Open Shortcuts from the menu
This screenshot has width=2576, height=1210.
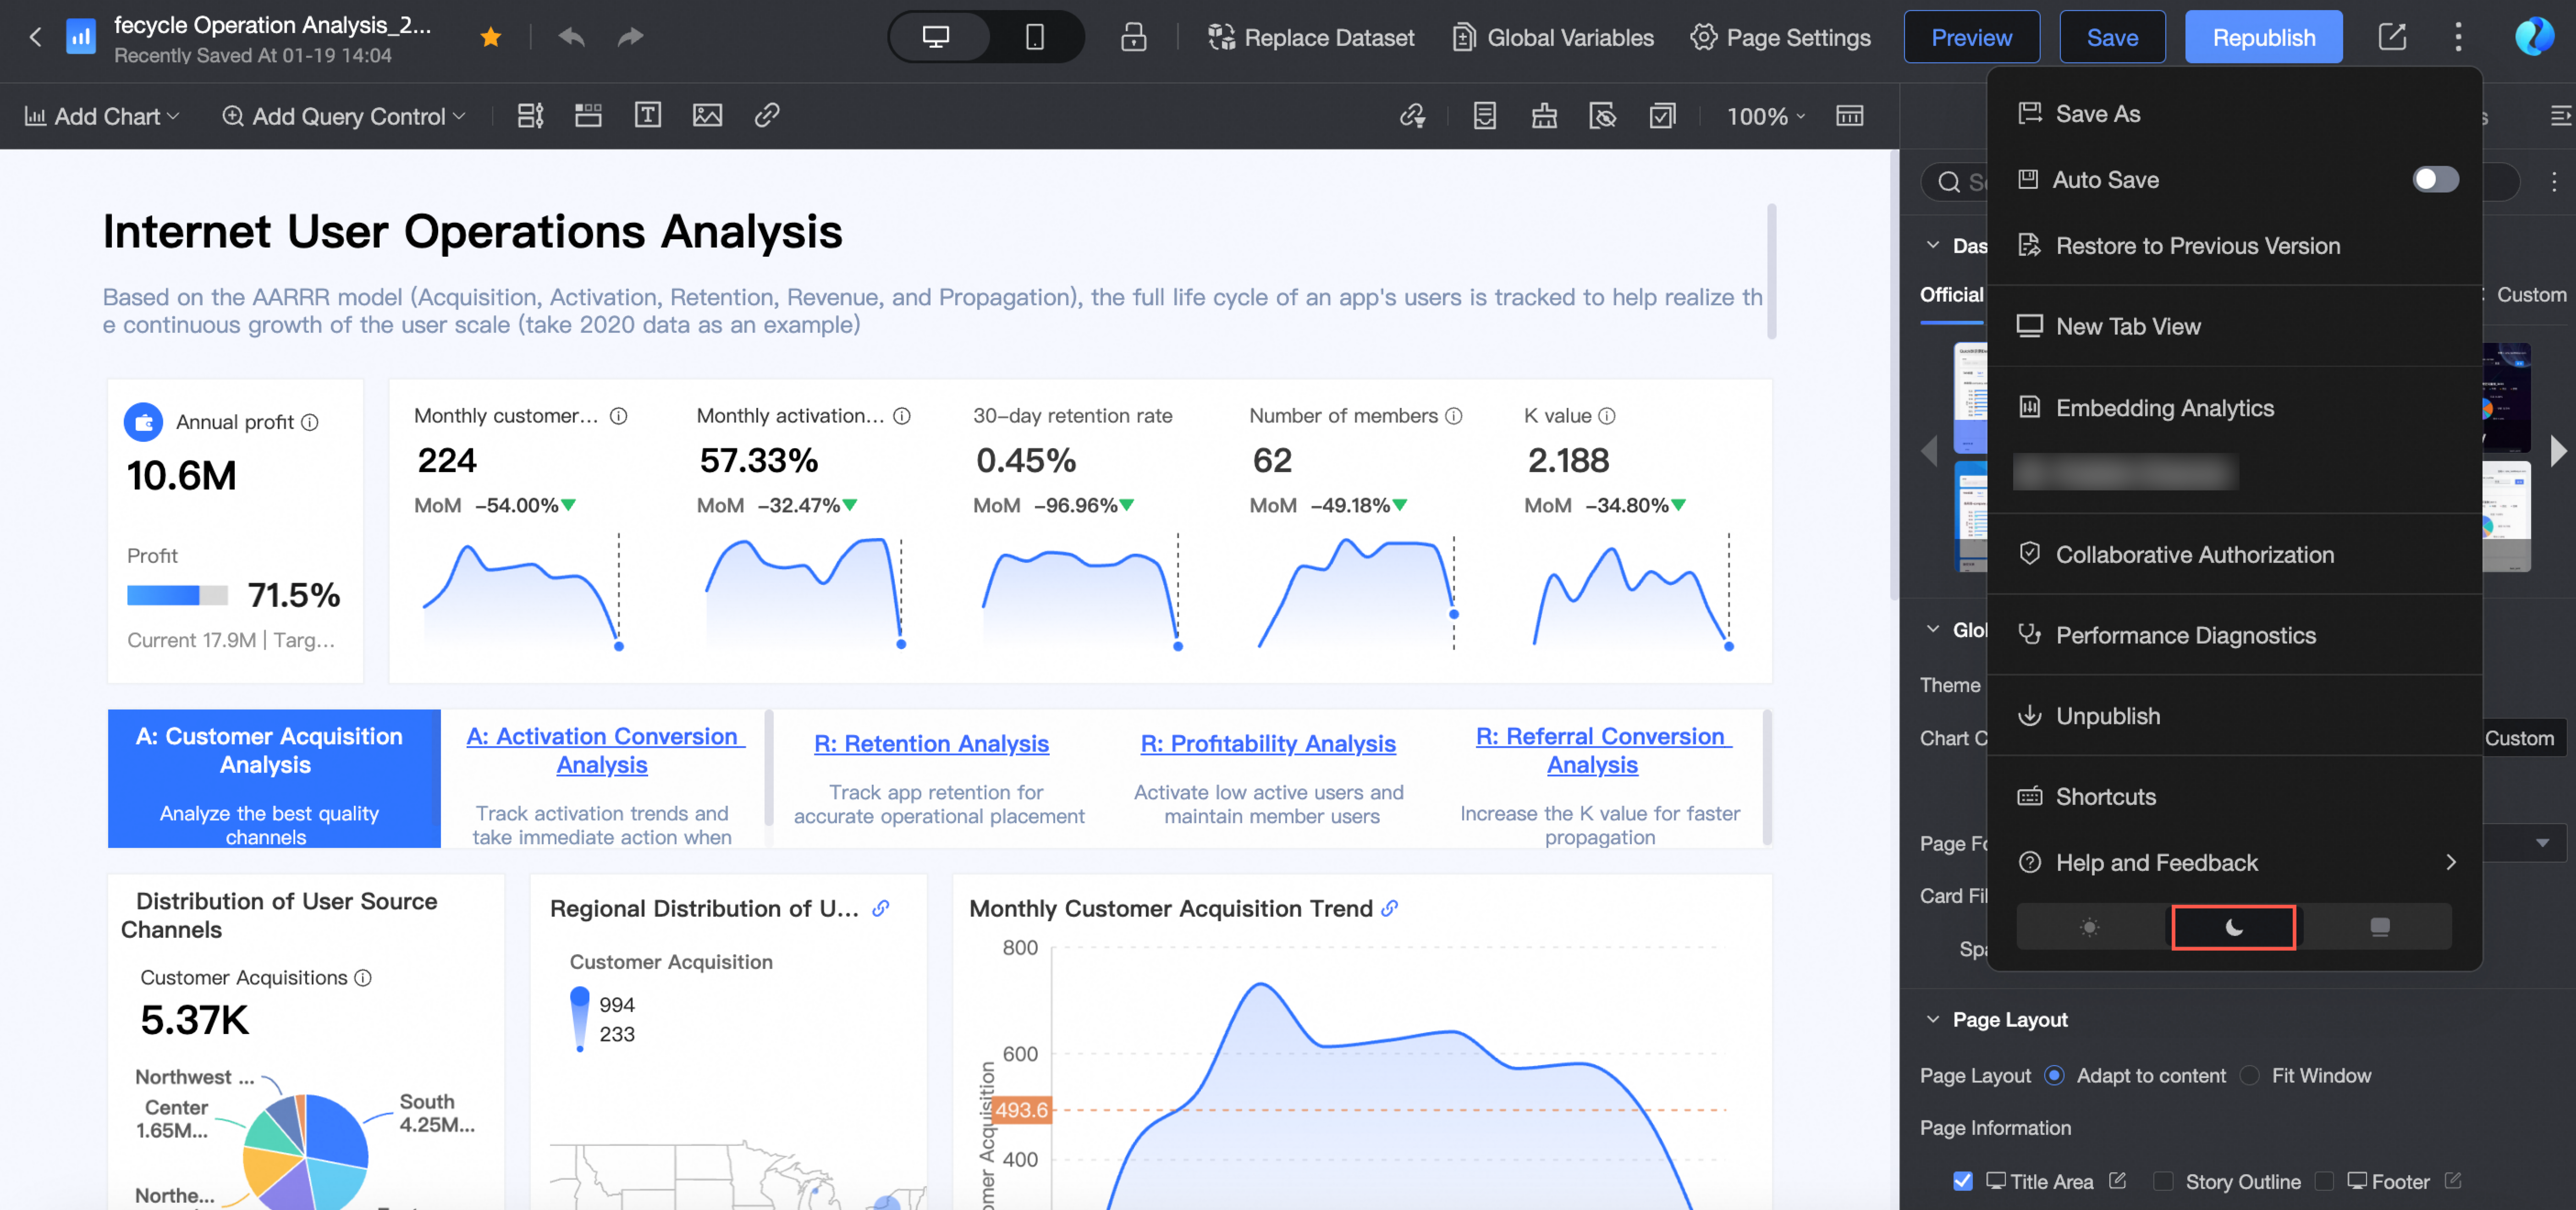(x=2234, y=797)
